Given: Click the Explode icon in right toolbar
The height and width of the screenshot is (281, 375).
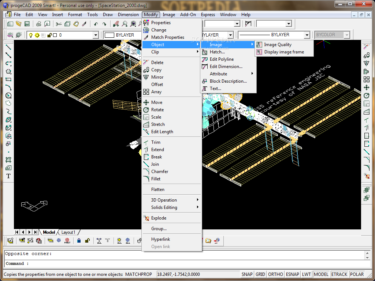Looking at the screenshot, I should point(366,176).
